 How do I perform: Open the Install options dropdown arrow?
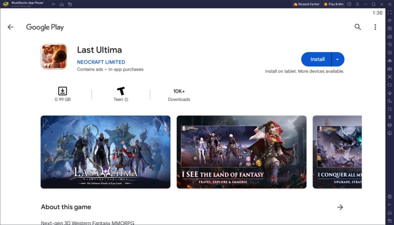pos(337,59)
